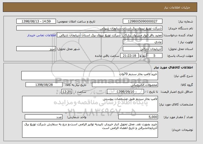
Task: Click the general description box خرید لامپ بخار سدیم
Action: 90,76
